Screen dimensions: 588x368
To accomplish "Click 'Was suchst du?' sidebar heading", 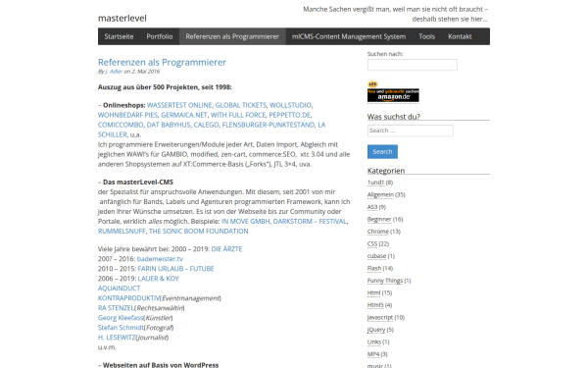I will [x=394, y=117].
